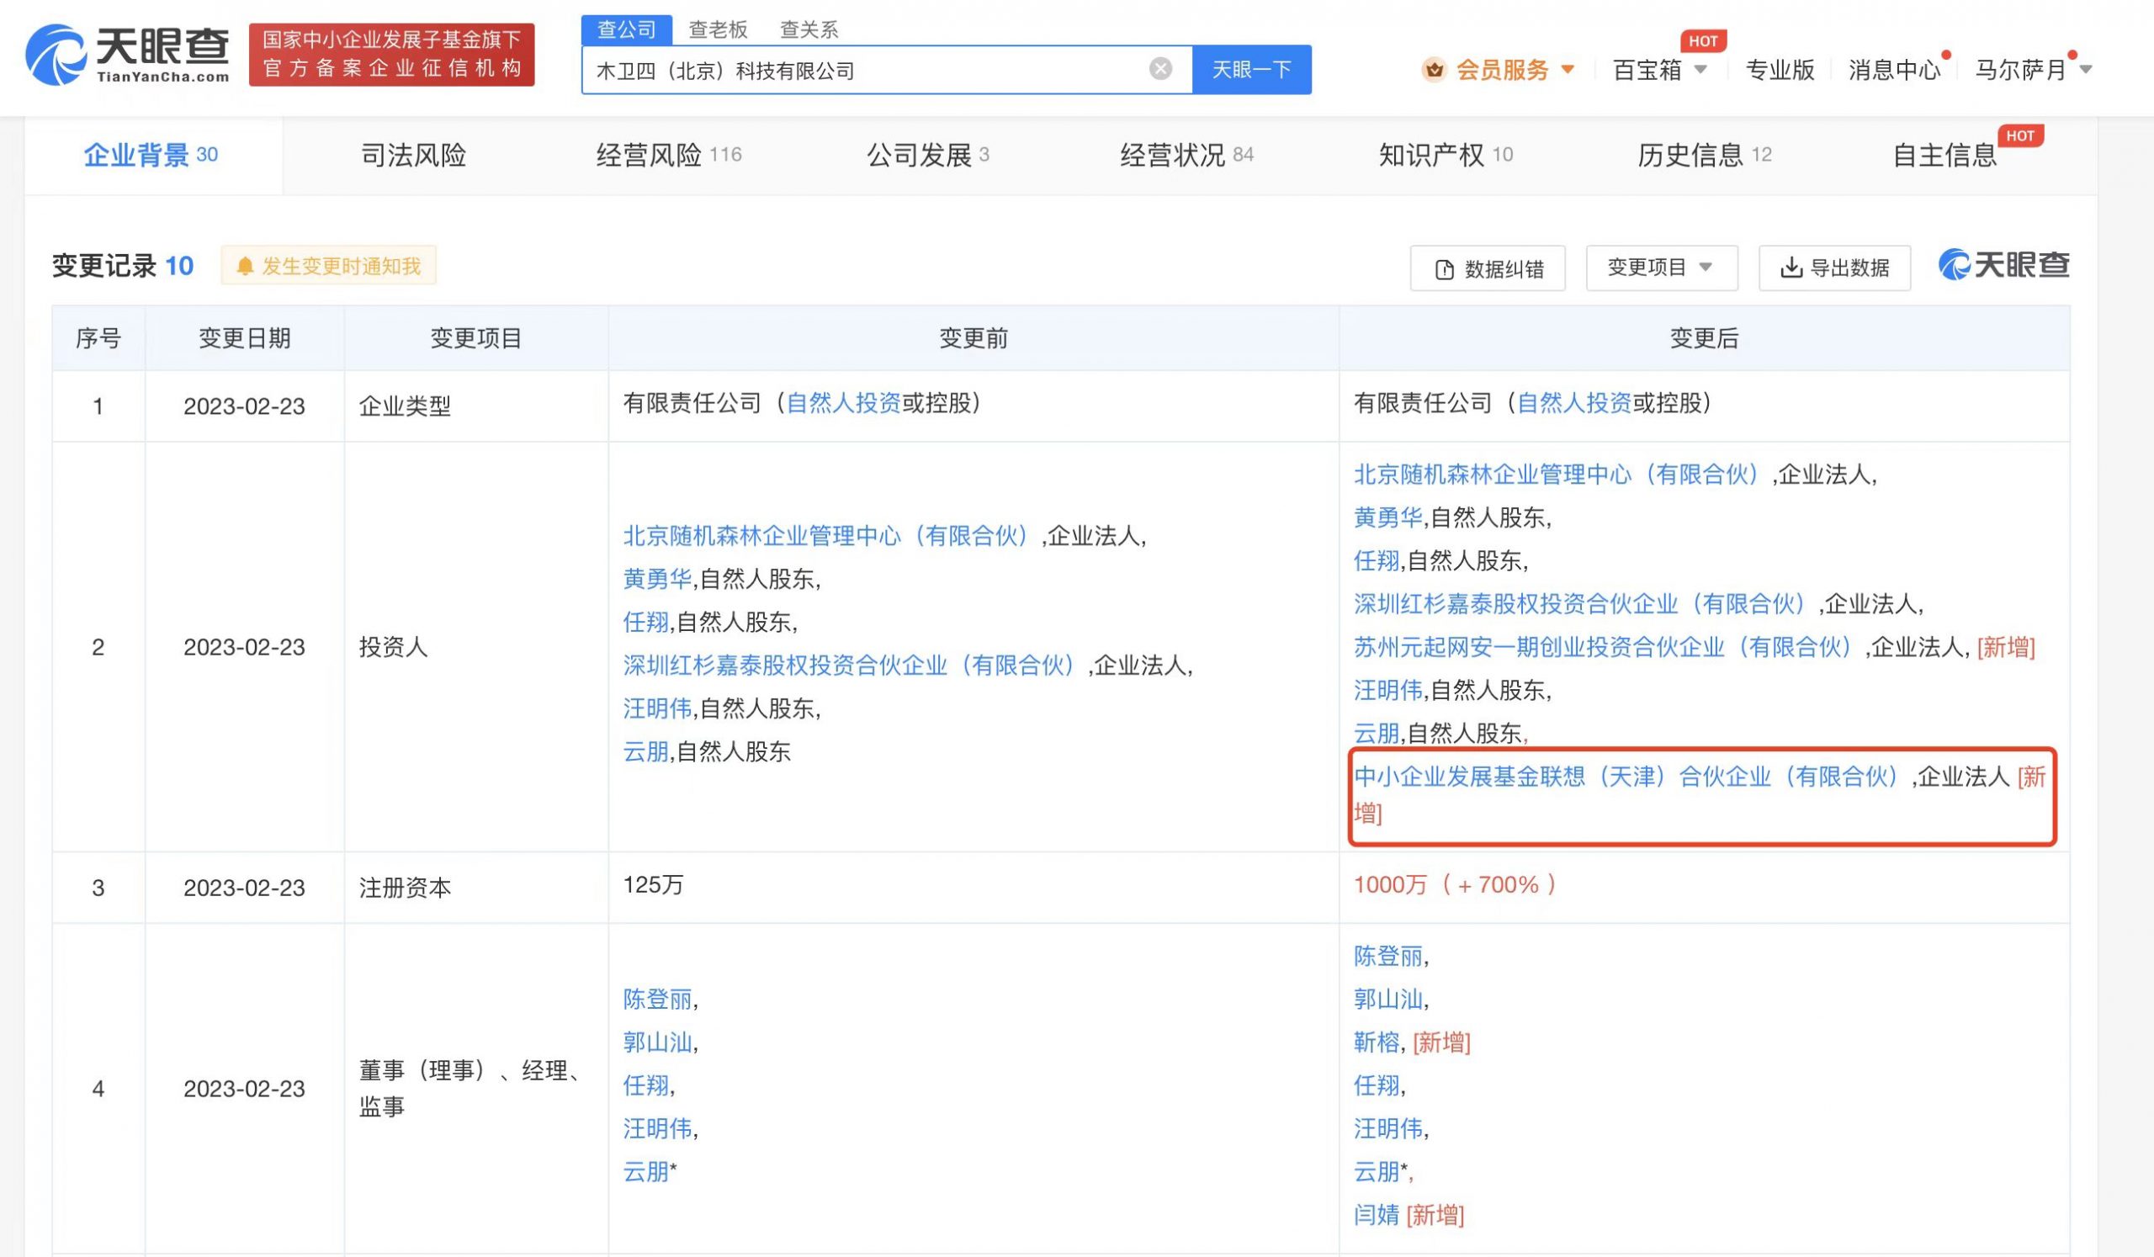
Task: Click the export download icon
Action: pos(1790,268)
